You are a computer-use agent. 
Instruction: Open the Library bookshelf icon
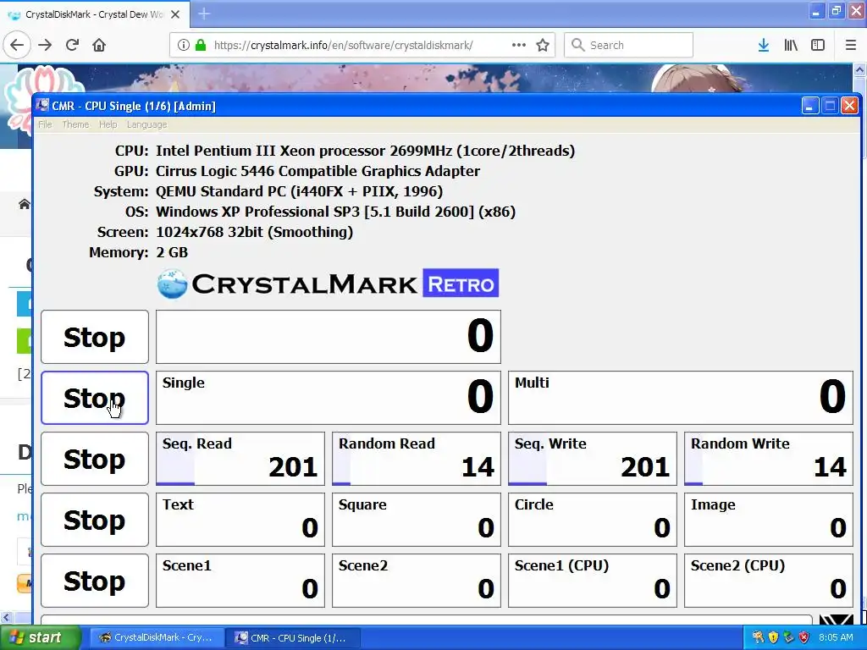(791, 45)
